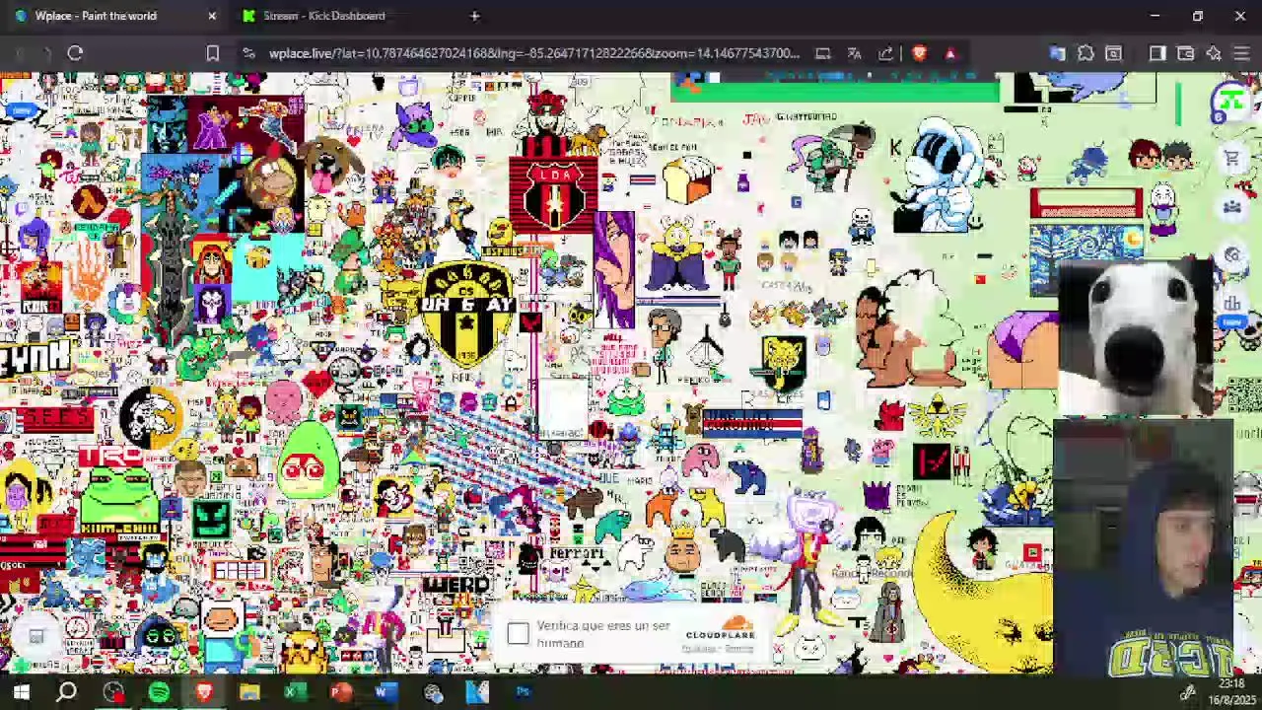Open Windows taskbar search
Viewport: 1262px width, 710px height.
66,692
